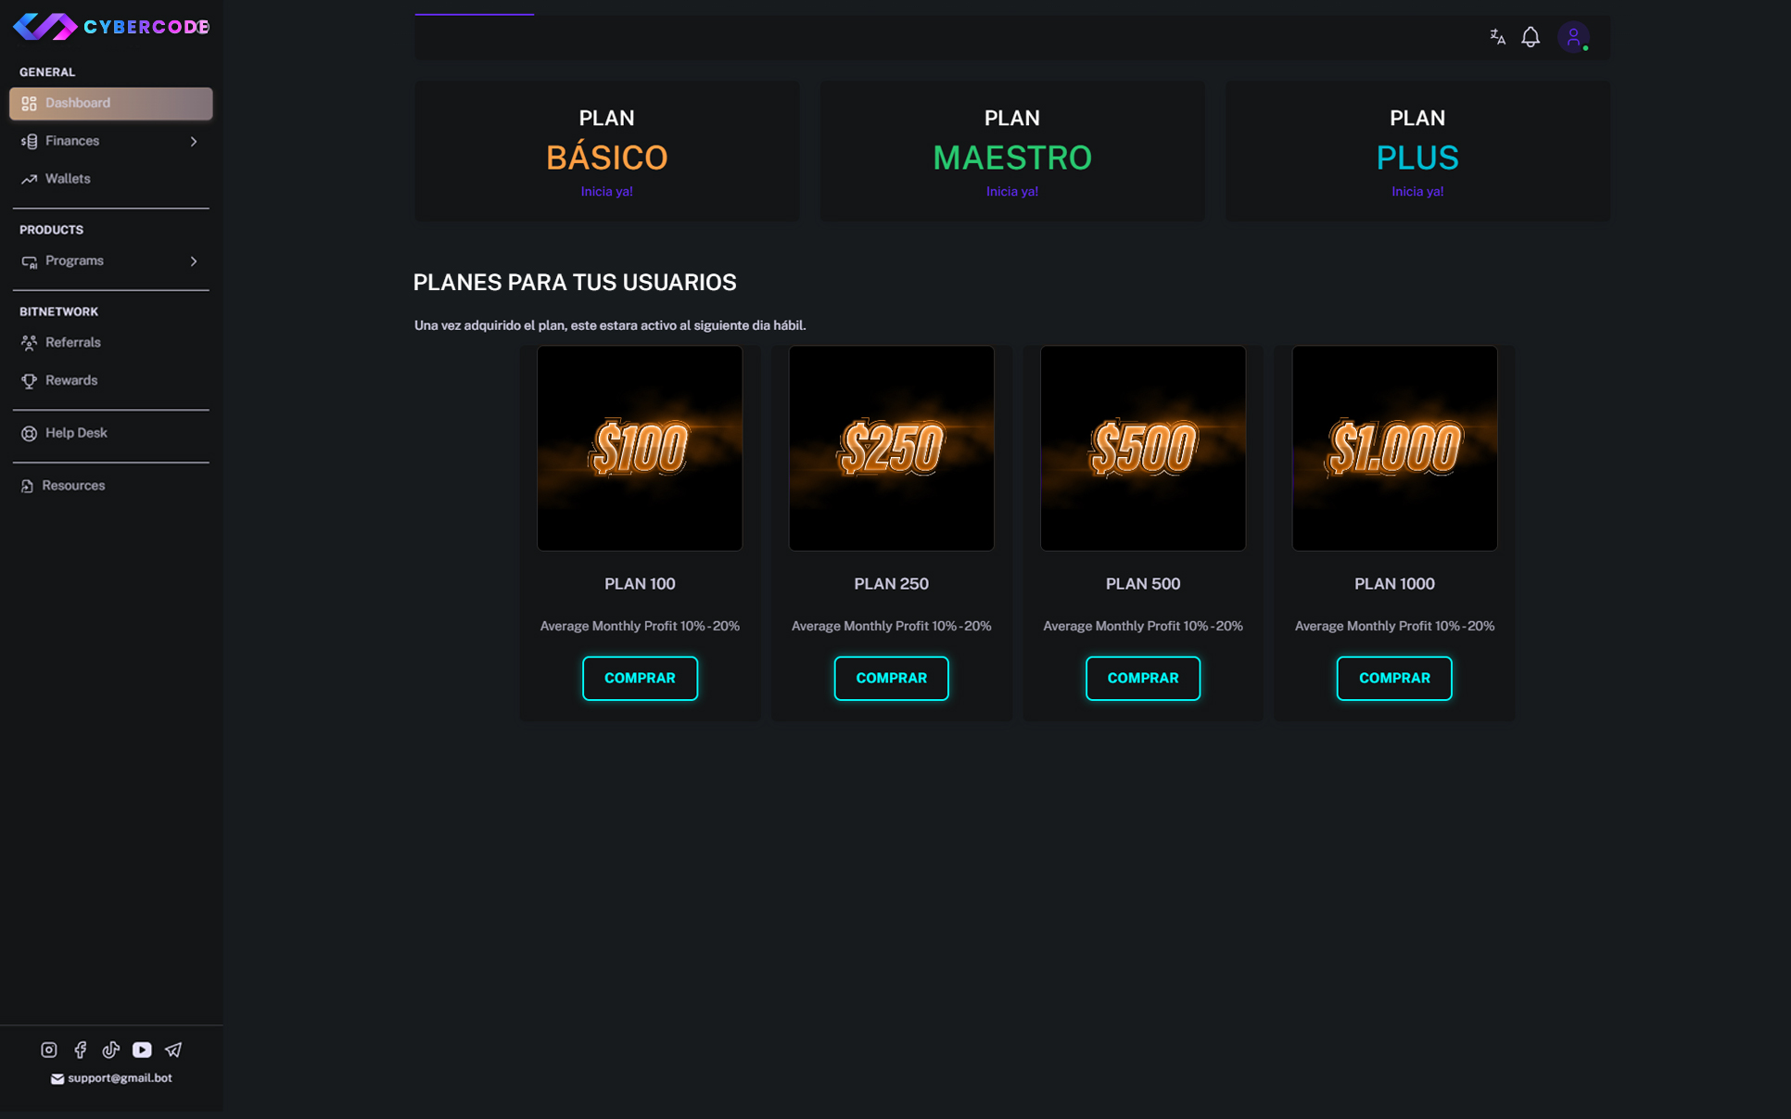Image resolution: width=1791 pixels, height=1119 pixels.
Task: Click the CyberCode logo
Action: pos(110,27)
